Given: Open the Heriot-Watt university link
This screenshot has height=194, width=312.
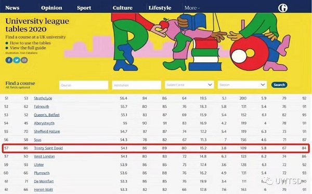Looking at the screenshot, I should (x=43, y=190).
